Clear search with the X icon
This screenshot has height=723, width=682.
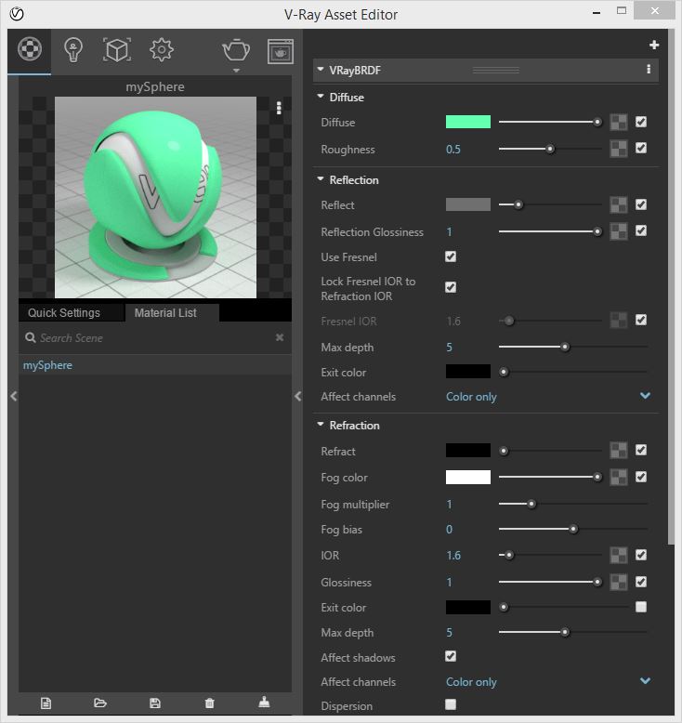(x=280, y=337)
